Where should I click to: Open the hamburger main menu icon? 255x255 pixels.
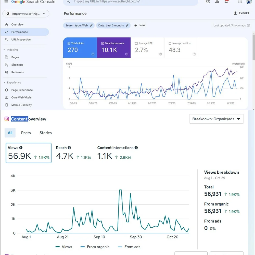6,2
